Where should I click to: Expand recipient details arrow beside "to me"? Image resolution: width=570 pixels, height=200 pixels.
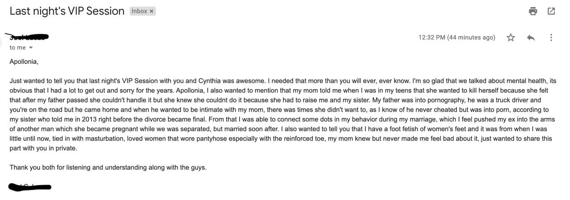pyautogui.click(x=31, y=48)
